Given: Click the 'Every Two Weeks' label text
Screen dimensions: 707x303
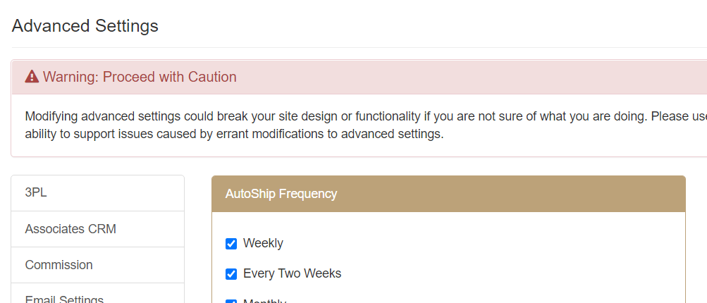Looking at the screenshot, I should coord(292,273).
